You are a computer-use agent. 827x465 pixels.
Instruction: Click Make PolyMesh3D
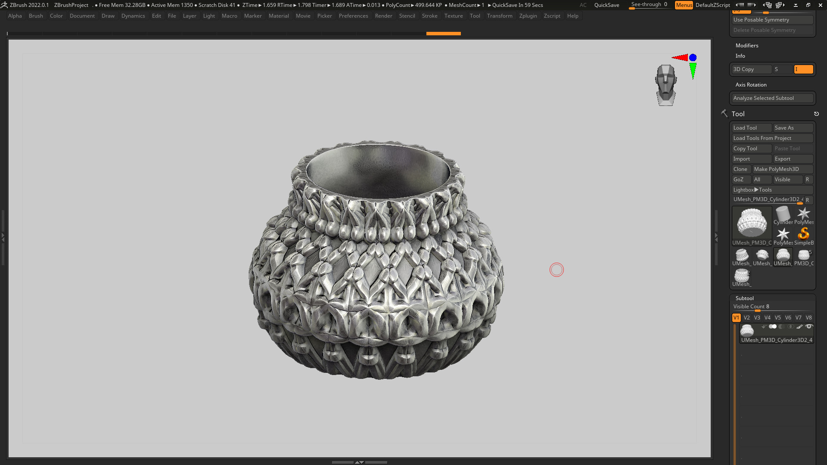(x=783, y=169)
